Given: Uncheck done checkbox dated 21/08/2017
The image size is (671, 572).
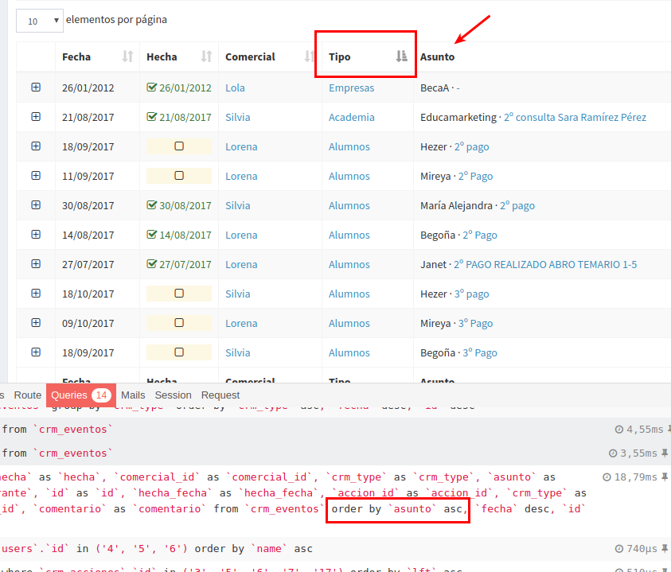Looking at the screenshot, I should [151, 117].
